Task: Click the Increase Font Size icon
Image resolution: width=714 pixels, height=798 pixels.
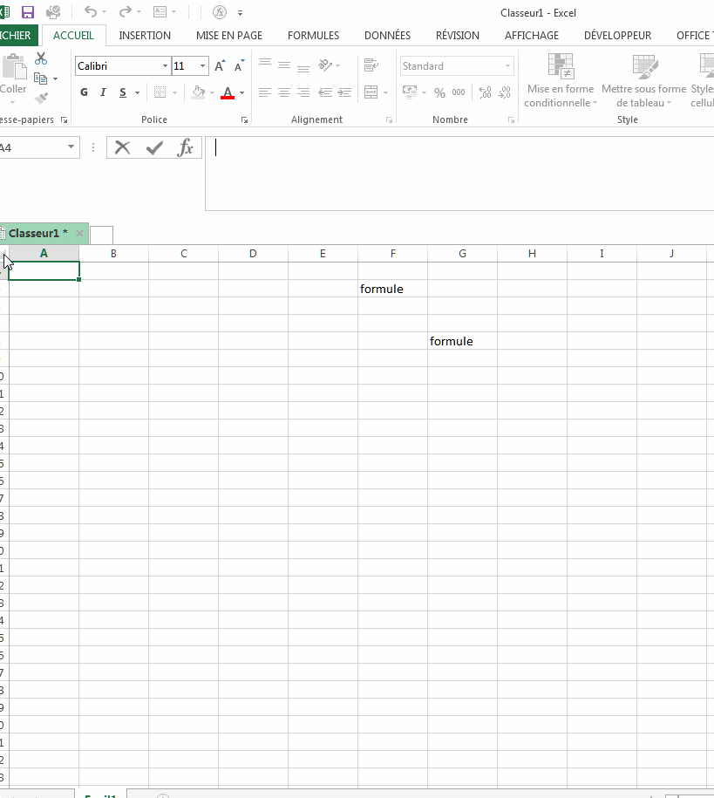Action: pos(220,66)
